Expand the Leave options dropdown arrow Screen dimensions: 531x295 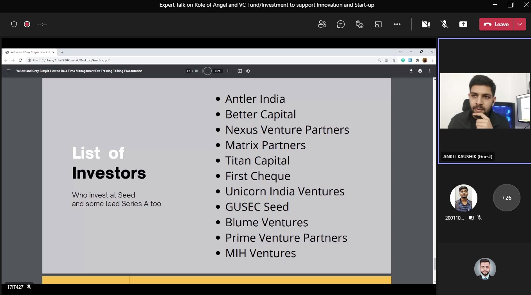pyautogui.click(x=520, y=24)
